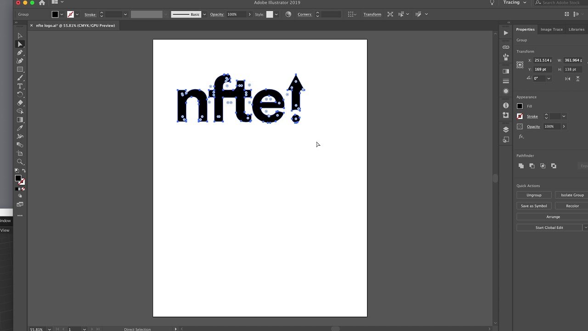Open the Appearance panel icon in dock

[x=506, y=91]
